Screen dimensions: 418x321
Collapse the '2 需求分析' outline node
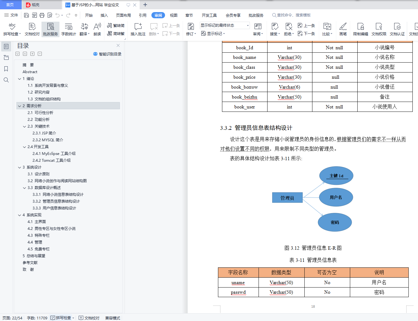pos(20,106)
